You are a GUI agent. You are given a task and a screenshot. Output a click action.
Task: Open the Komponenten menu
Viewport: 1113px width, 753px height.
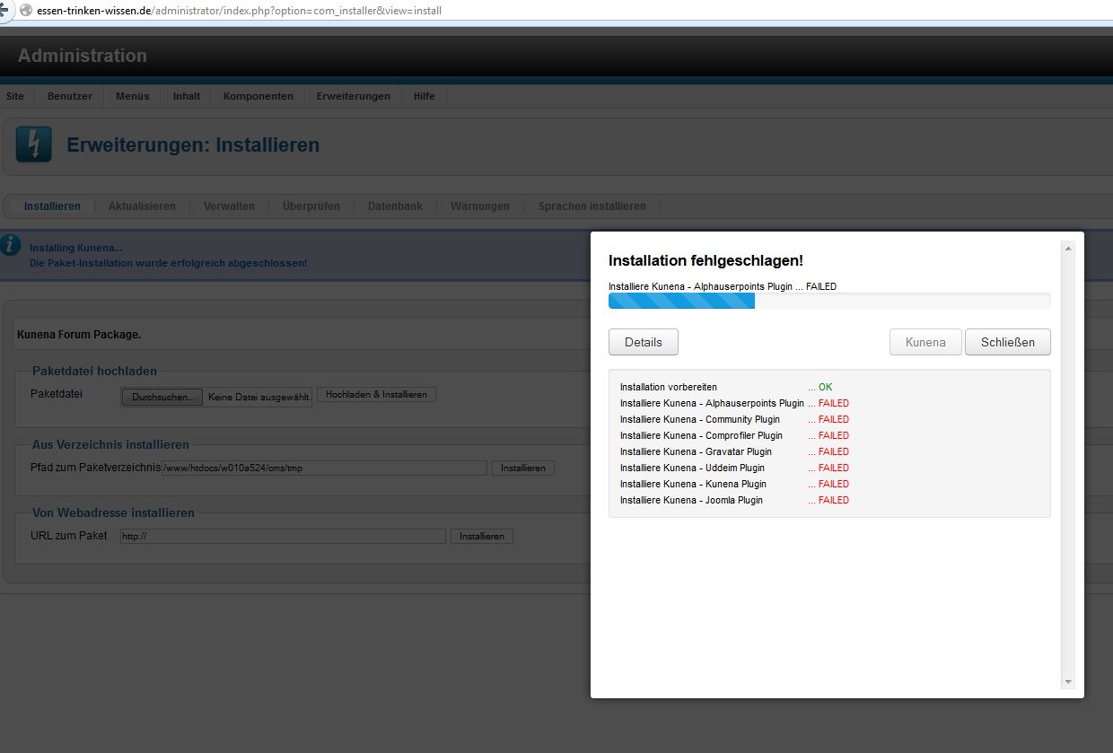click(x=259, y=96)
